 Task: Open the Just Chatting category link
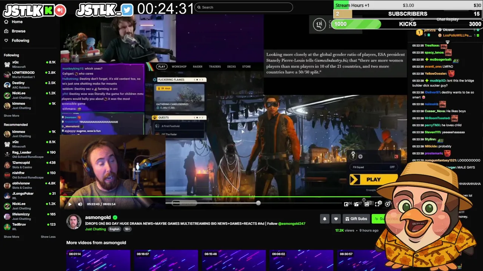pos(95,229)
